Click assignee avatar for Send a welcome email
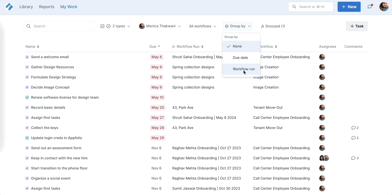The image size is (392, 195). [x=322, y=57]
